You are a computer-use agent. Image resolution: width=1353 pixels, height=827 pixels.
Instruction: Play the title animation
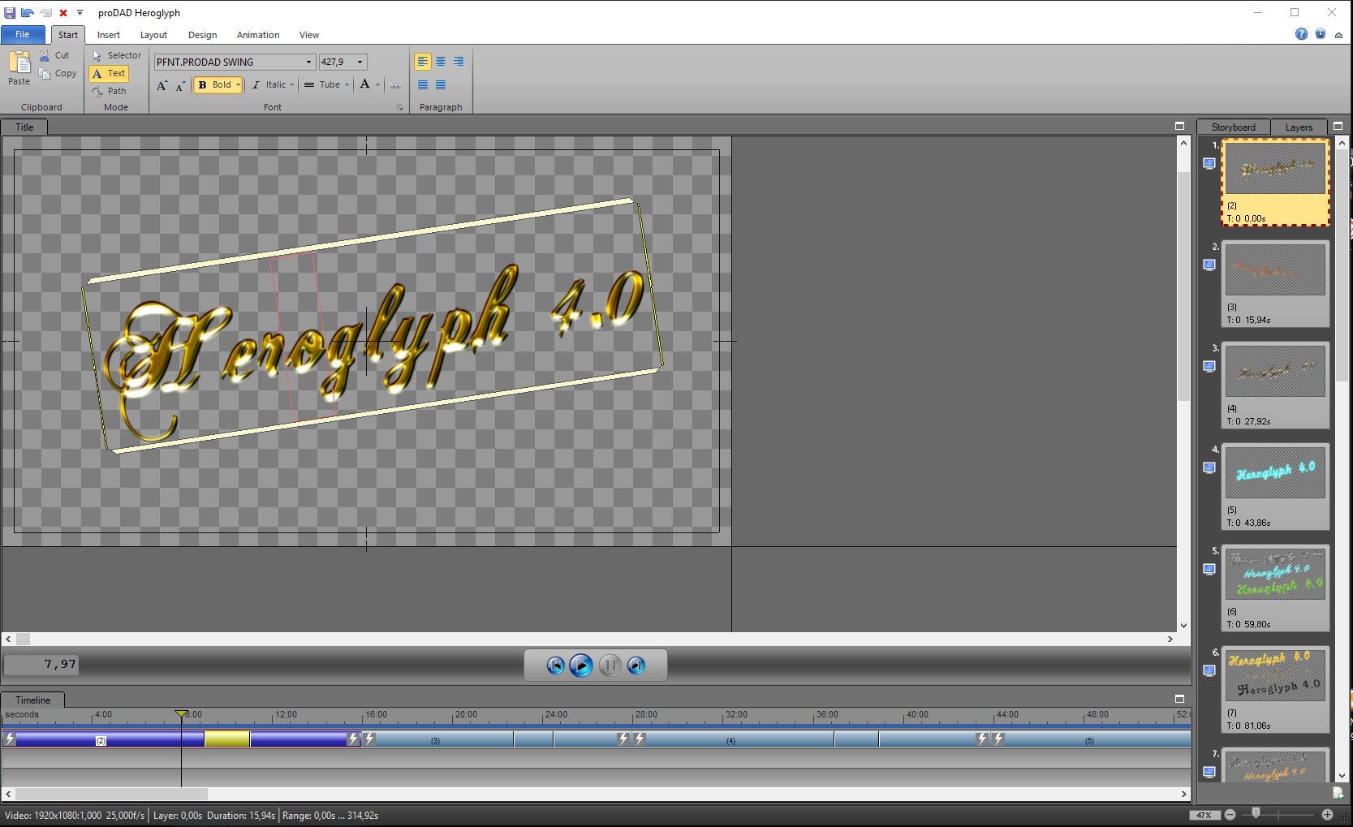581,665
